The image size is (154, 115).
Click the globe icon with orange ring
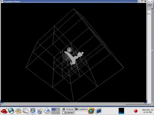(91, 111)
